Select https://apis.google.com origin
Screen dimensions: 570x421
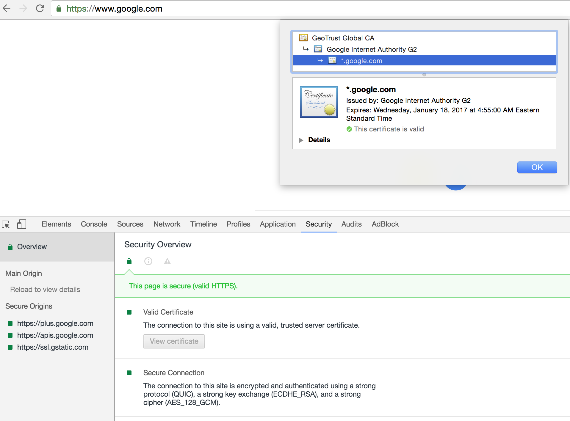point(55,335)
